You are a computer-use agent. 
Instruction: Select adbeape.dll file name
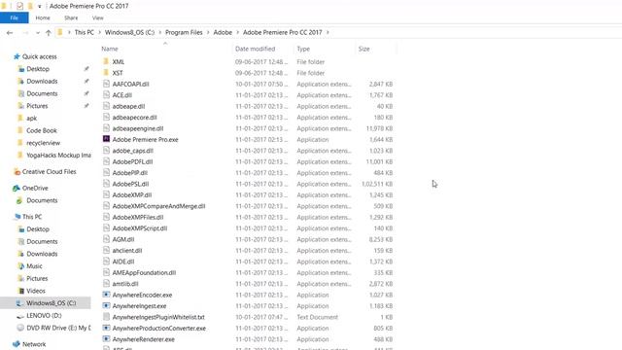(x=128, y=106)
